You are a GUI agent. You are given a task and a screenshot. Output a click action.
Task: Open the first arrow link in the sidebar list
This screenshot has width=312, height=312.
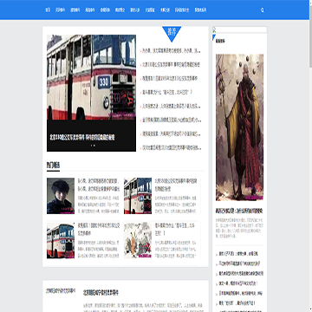[238, 254]
